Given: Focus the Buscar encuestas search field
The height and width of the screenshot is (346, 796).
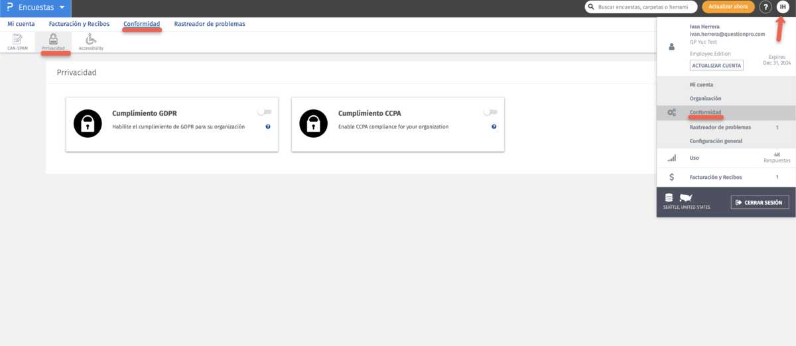Looking at the screenshot, I should 641,7.
